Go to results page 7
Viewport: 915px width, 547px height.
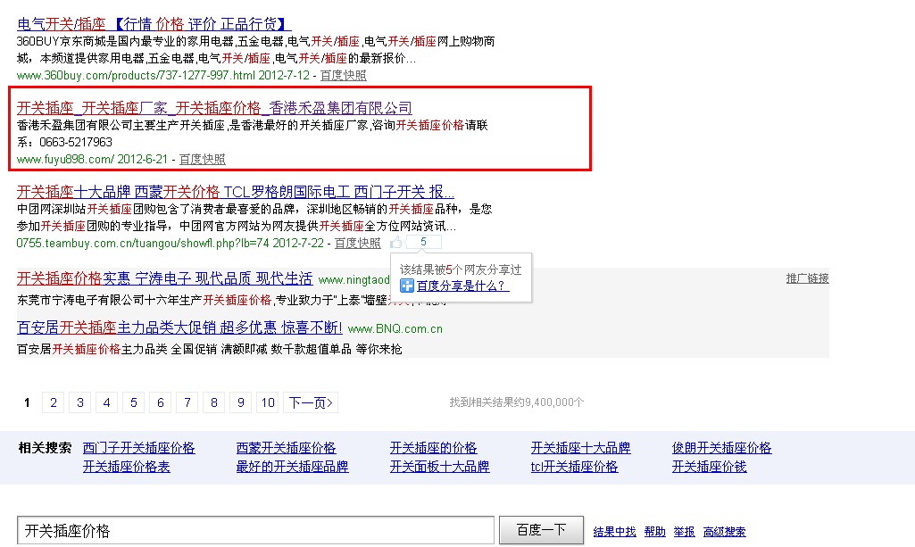pyautogui.click(x=187, y=402)
